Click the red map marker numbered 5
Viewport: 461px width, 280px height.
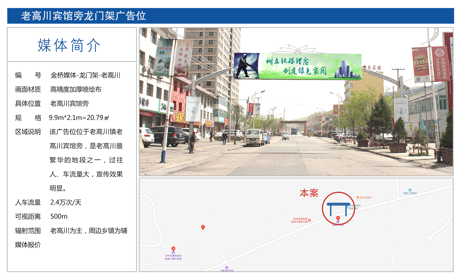pos(173,248)
